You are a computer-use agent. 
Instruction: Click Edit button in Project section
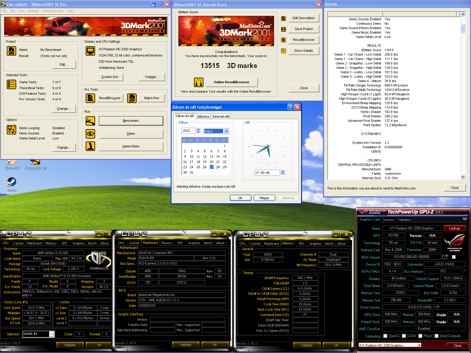64,65
